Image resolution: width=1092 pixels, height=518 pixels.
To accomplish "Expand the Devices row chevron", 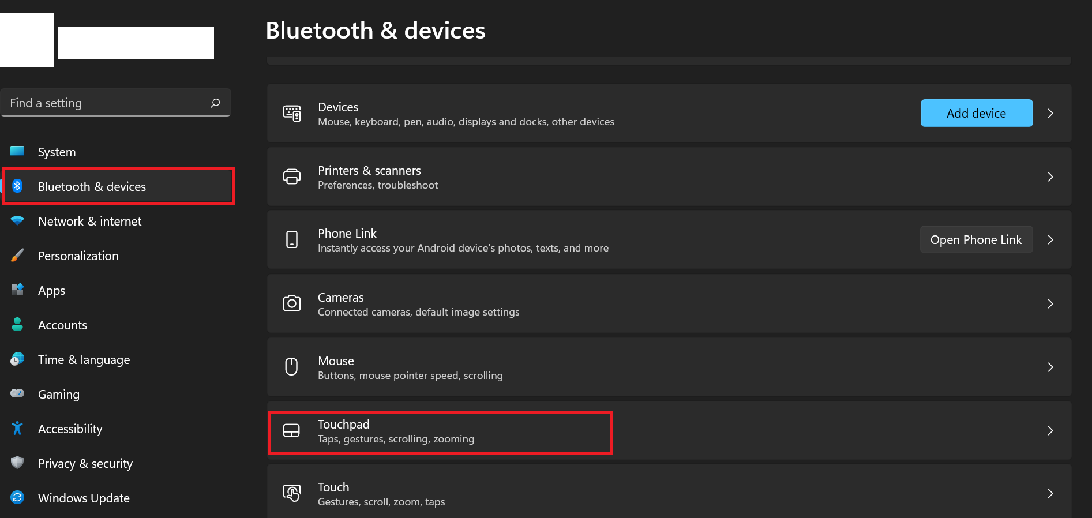I will click(x=1050, y=114).
